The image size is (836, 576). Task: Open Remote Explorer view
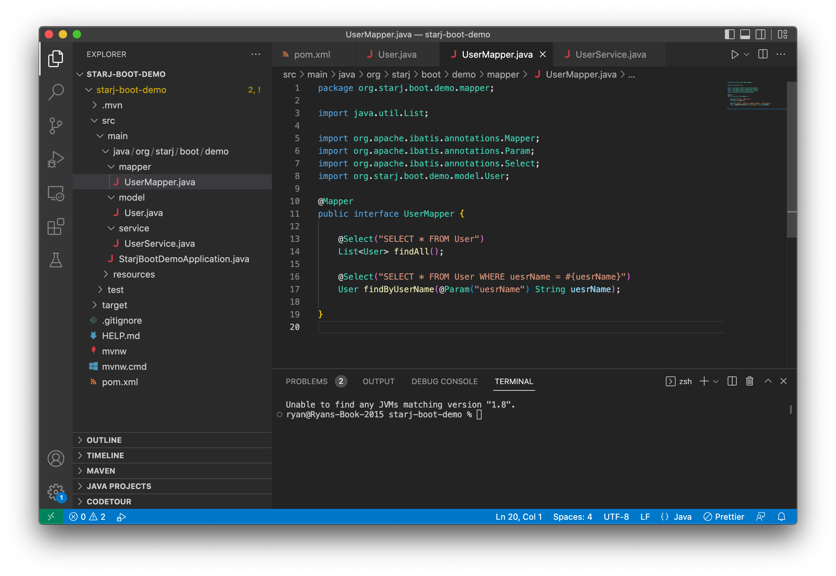click(56, 193)
